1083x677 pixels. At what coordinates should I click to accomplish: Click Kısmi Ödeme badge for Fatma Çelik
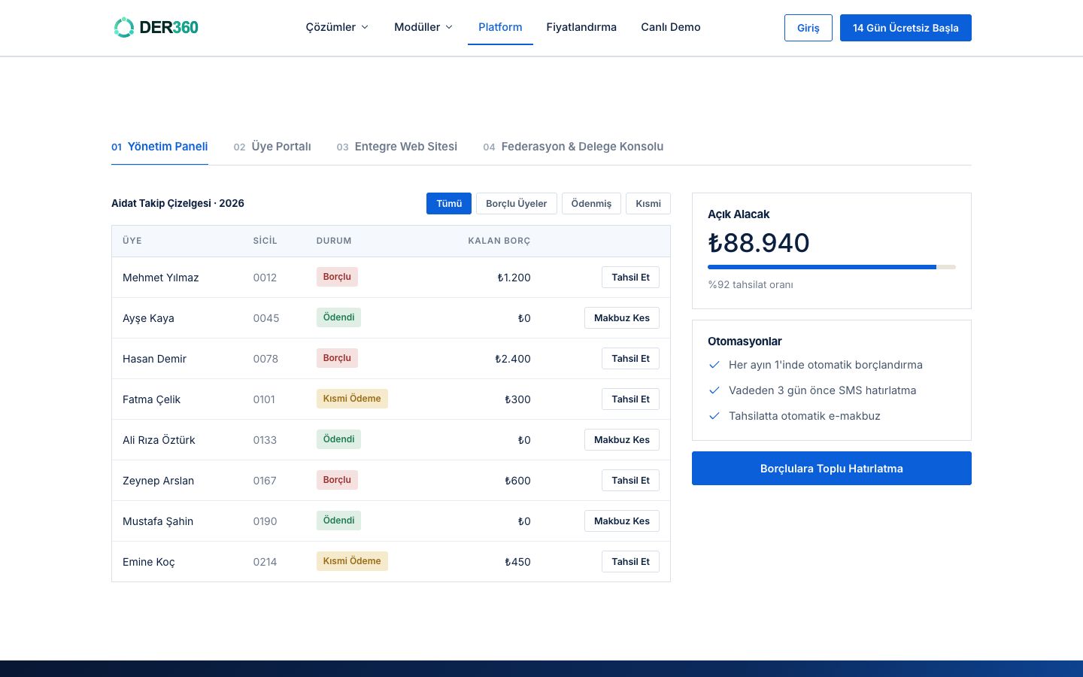point(352,399)
